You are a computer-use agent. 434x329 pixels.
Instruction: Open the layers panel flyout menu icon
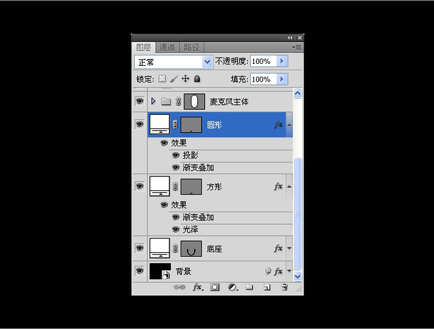297,48
